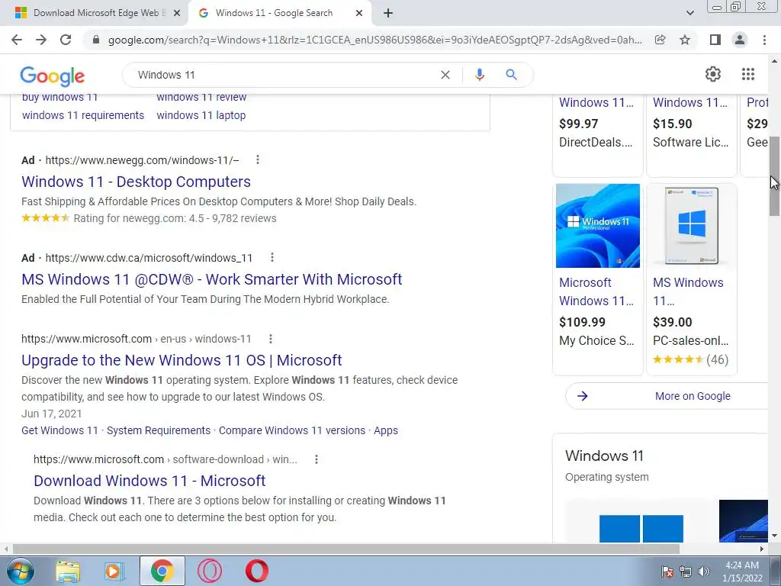
Task: Launch Windows Media Player from taskbar
Action: [x=114, y=571]
